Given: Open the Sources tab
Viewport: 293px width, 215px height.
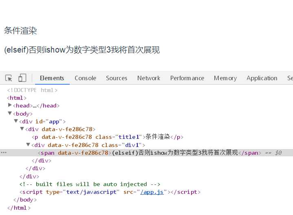Looking at the screenshot, I should coord(117,78).
